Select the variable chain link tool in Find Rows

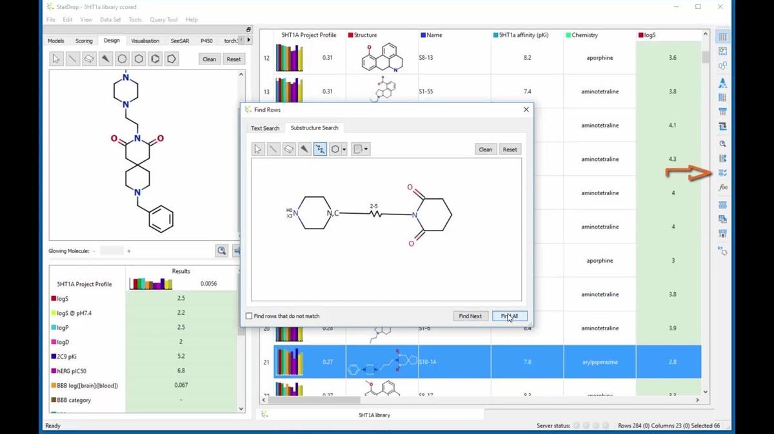click(x=319, y=149)
